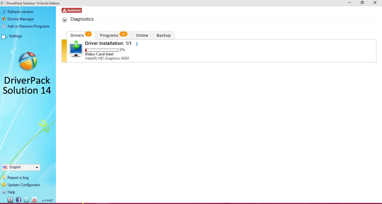Click the 'Video Card Intel' text
The image size is (382, 204).
99,54
